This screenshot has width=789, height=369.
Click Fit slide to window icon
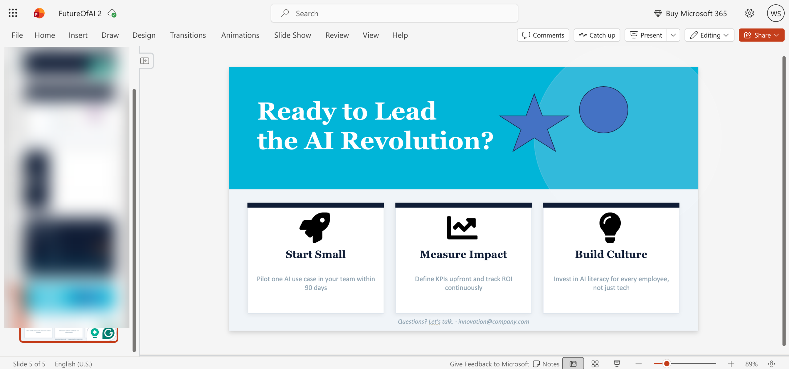[x=771, y=364]
